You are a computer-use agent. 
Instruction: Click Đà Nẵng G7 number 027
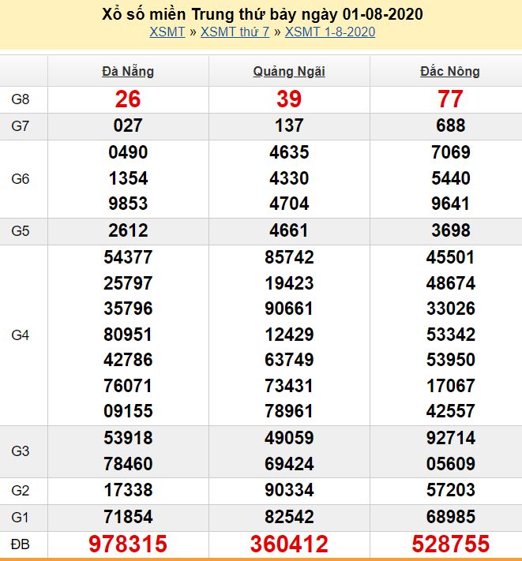click(x=128, y=125)
